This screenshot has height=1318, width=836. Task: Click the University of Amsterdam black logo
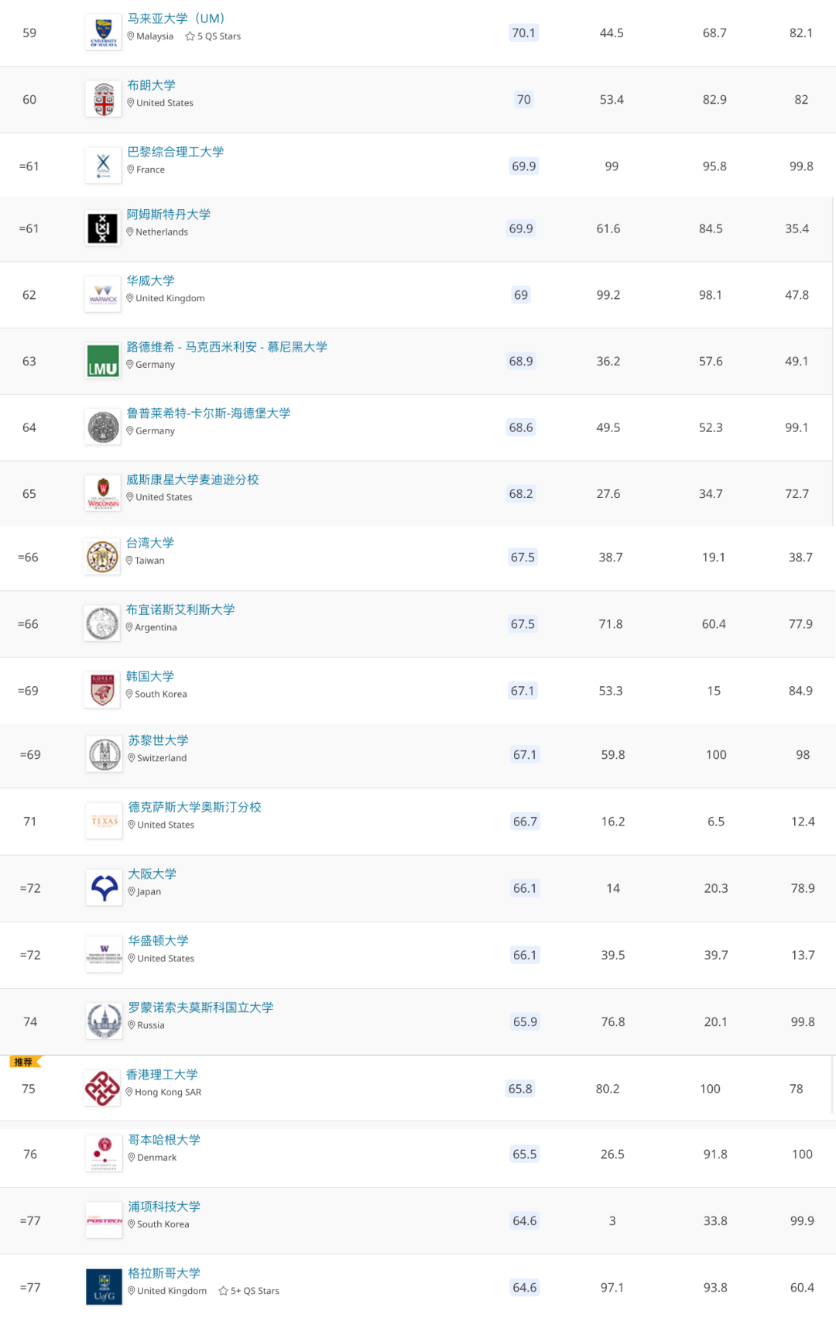click(102, 229)
